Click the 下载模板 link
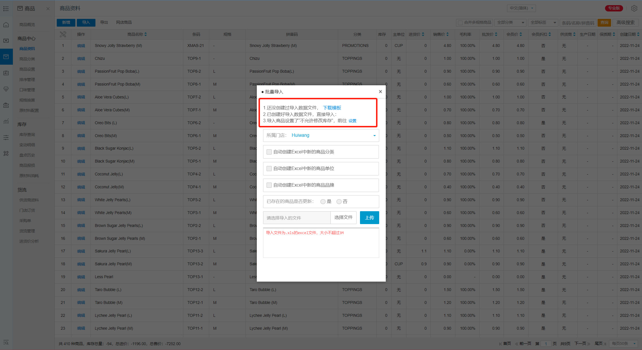642x350 pixels. click(332, 108)
